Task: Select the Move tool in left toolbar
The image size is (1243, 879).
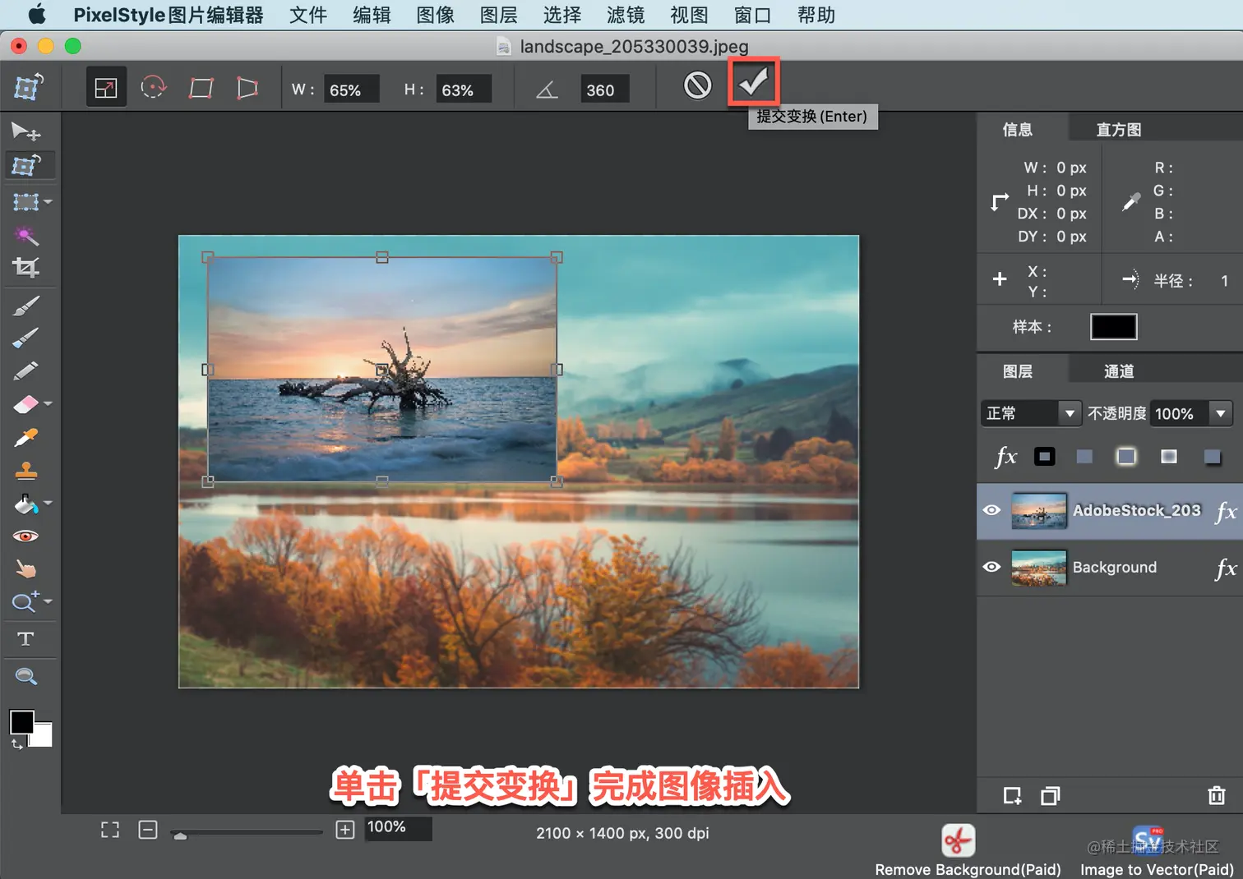Action: tap(25, 131)
